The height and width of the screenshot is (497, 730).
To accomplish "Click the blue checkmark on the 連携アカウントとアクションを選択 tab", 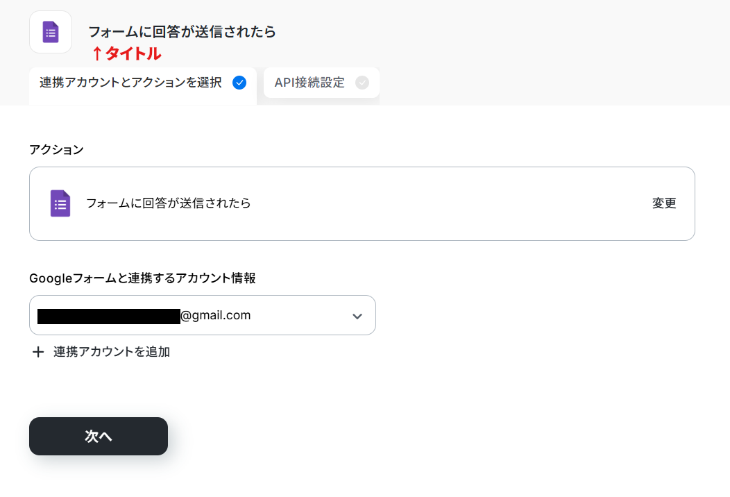I will click(239, 83).
